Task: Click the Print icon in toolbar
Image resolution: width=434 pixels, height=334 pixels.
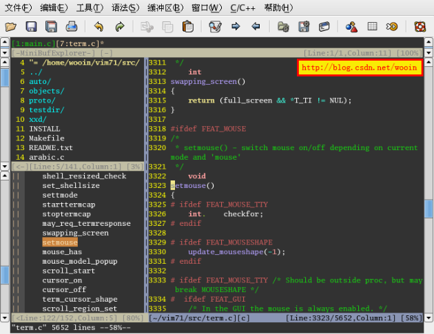Action: point(72,27)
